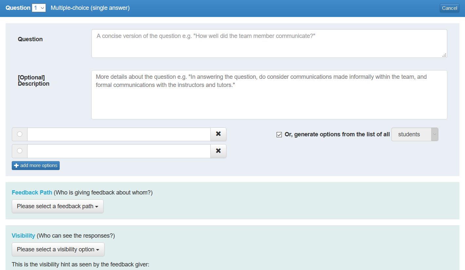The height and width of the screenshot is (270, 465).
Task: Click the optional Description text area
Action: 269,94
